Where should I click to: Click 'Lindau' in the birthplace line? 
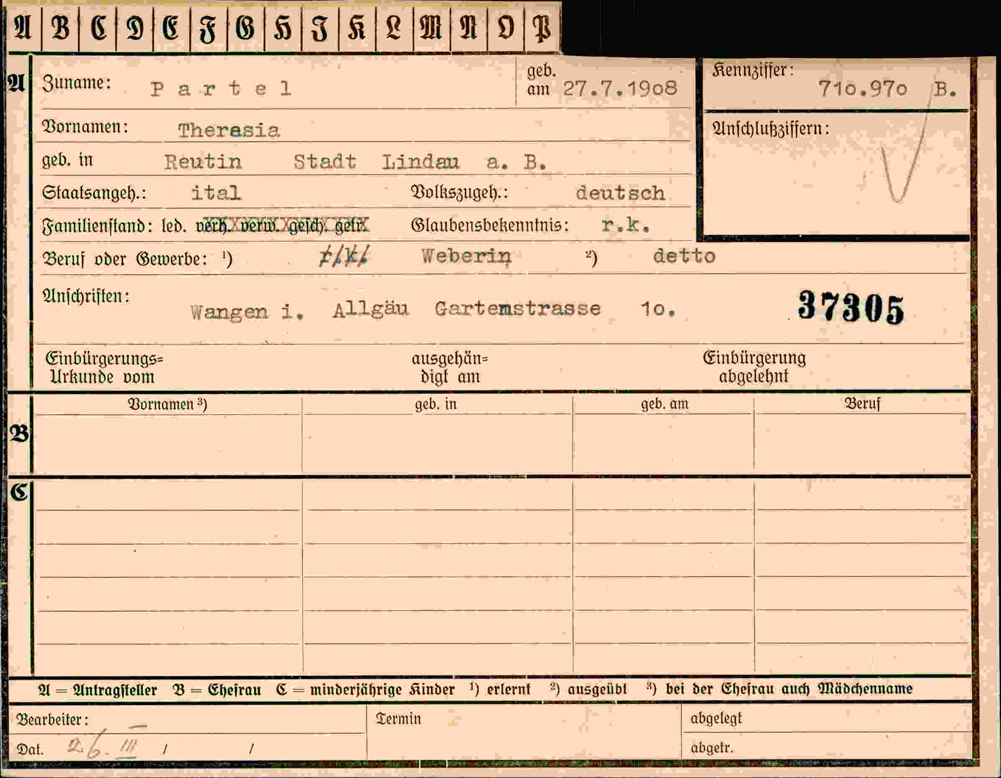420,162
